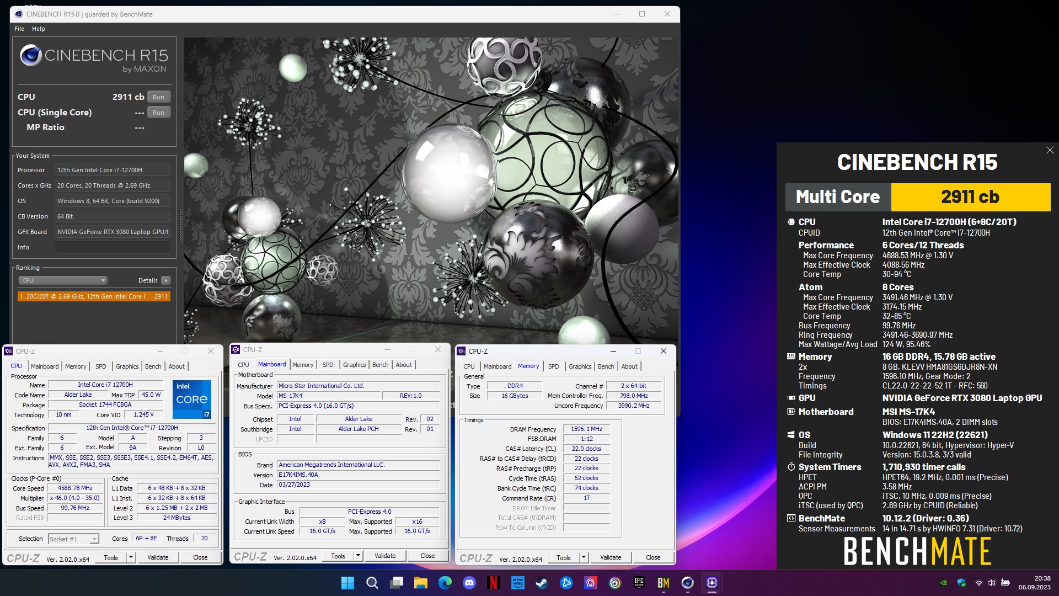Switch to Mainboard tab in left CPU-Z window
Viewport: 1059px width, 596px height.
click(45, 366)
